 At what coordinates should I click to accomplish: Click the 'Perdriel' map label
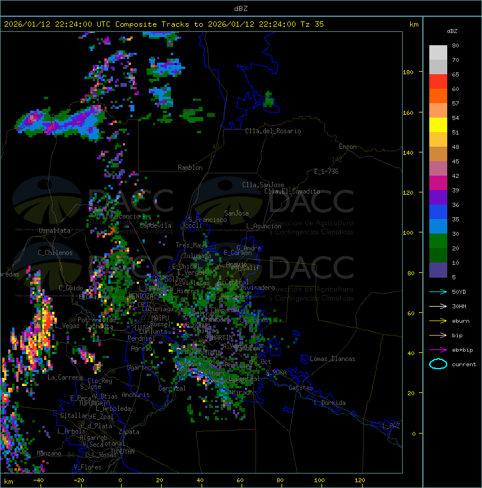[141, 338]
